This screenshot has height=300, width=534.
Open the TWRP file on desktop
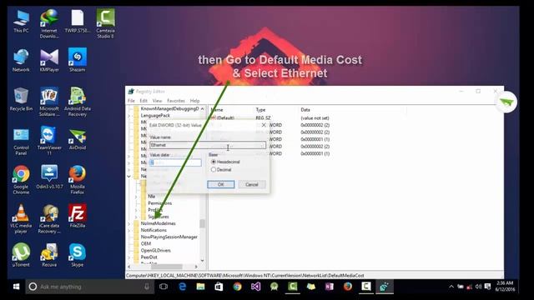tap(78, 22)
